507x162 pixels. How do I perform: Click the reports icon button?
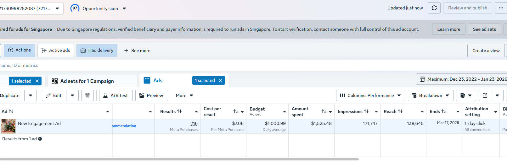click(462, 95)
